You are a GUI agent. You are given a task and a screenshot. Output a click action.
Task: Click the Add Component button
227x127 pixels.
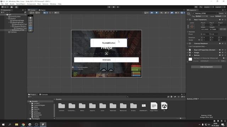206,67
